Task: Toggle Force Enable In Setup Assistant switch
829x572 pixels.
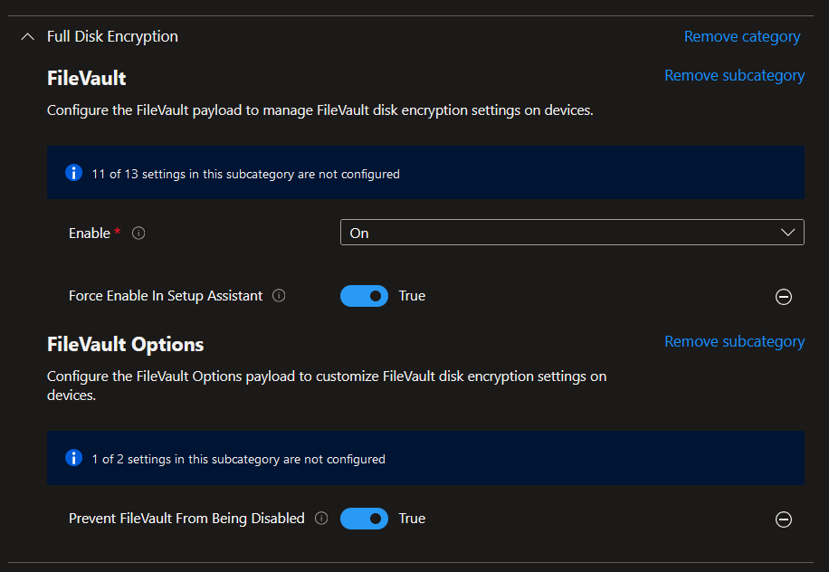Action: [x=364, y=296]
